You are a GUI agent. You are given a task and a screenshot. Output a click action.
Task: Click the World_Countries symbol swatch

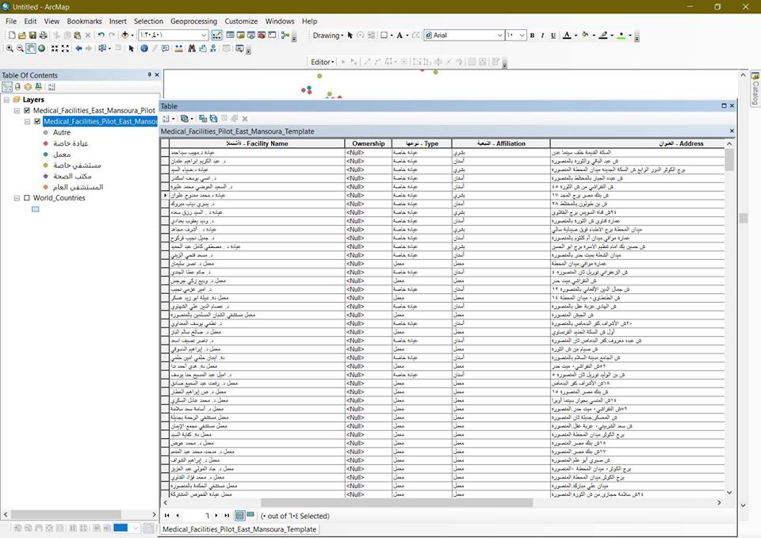point(36,209)
